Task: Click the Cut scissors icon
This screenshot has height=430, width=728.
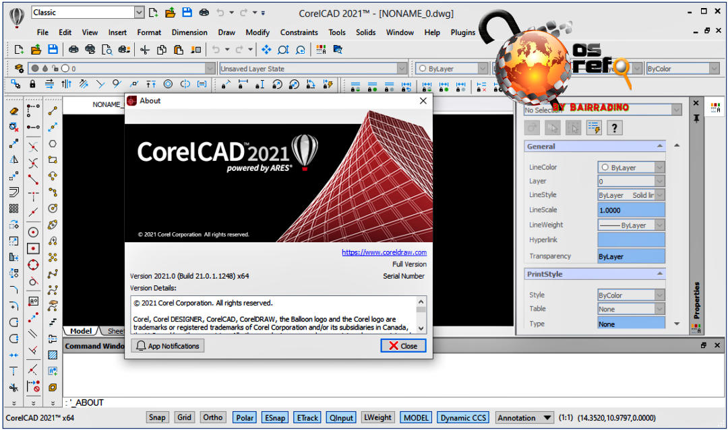Action: click(x=145, y=50)
